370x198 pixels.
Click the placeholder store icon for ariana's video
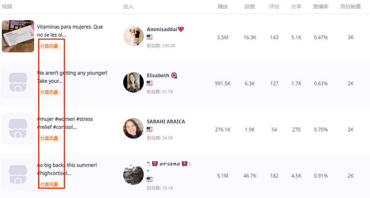(18, 175)
